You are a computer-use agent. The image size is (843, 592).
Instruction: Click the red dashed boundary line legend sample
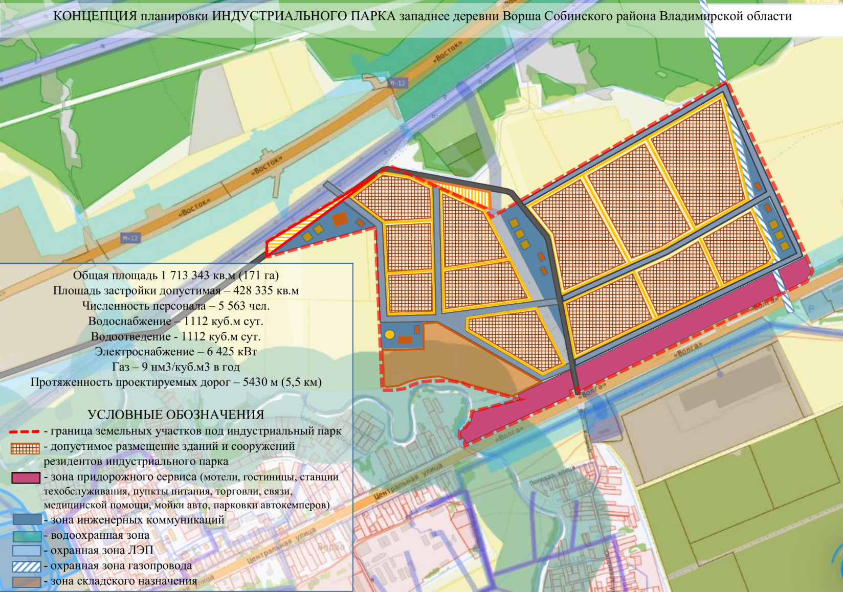(x=25, y=432)
